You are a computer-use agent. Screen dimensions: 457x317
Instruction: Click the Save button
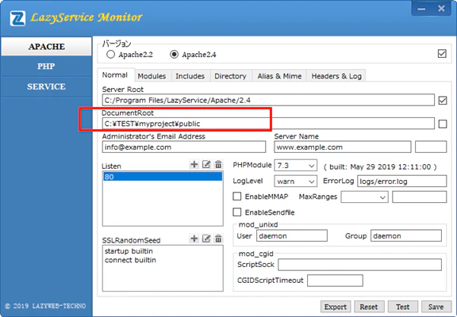point(436,307)
